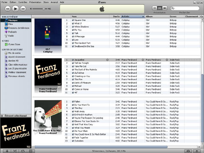The width and height of the screenshot is (204, 153).
Task: Click the arrow beside Jacqueline's album
Action: coord(167,60)
